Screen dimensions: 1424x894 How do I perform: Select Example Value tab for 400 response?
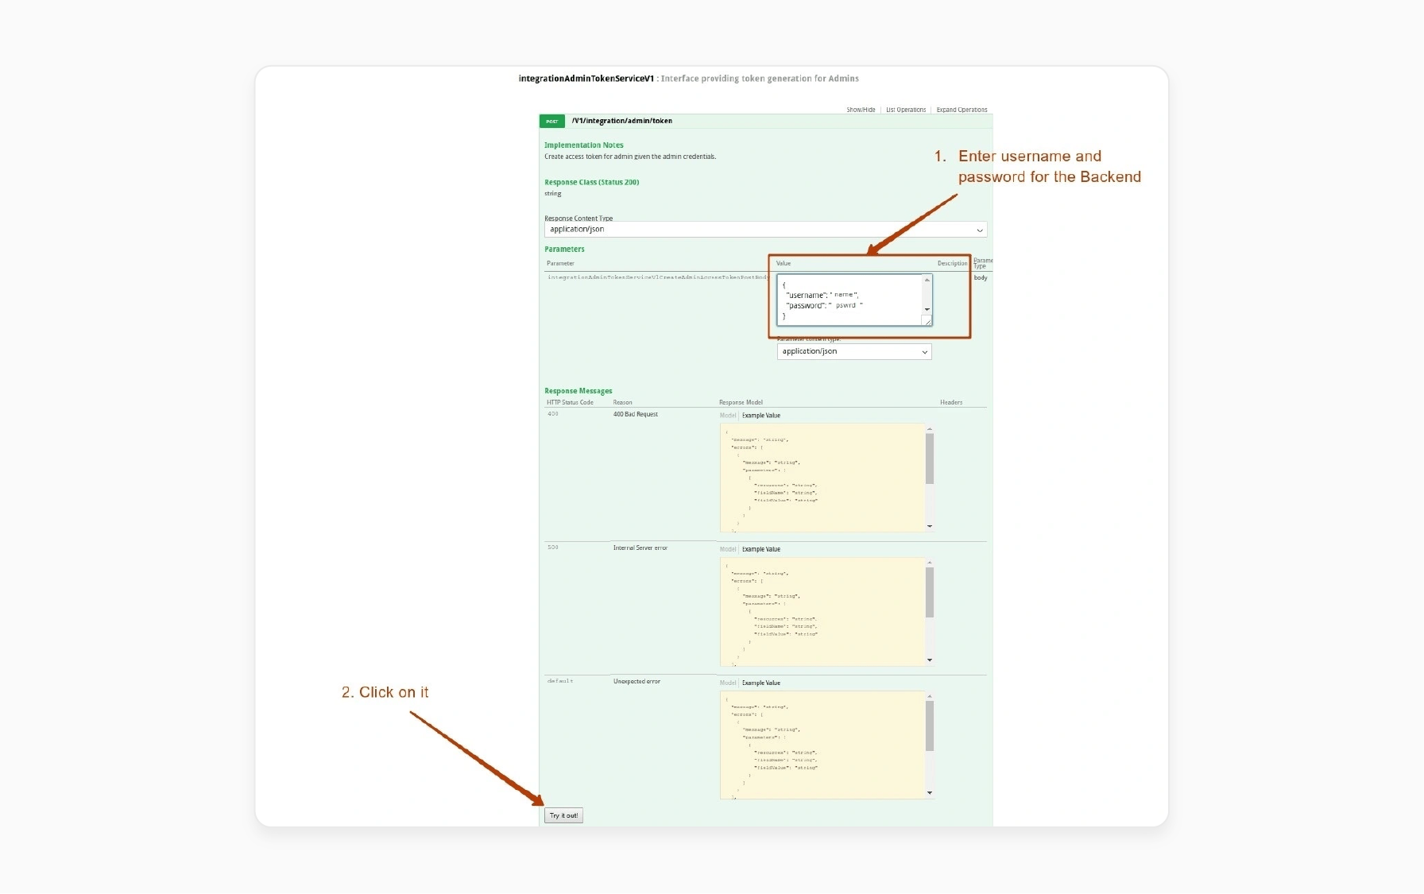click(761, 416)
